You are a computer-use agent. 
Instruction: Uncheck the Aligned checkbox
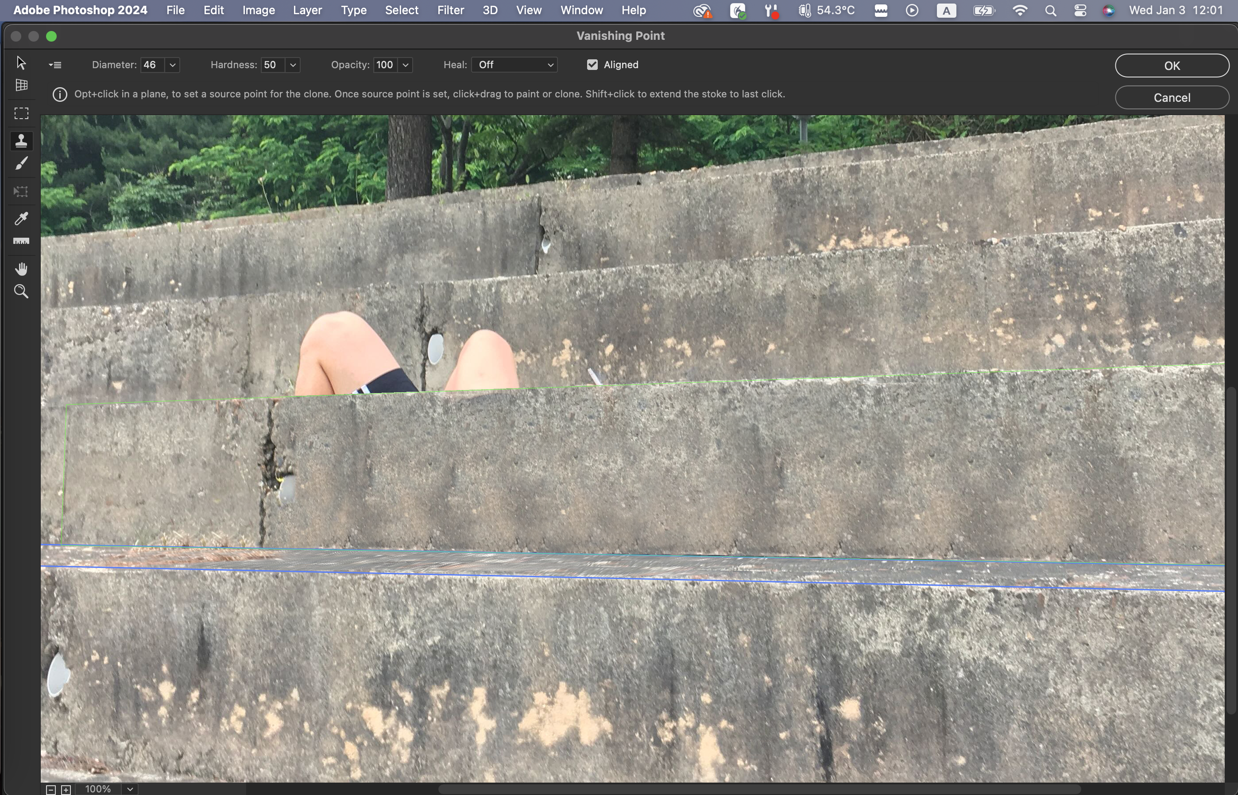592,65
